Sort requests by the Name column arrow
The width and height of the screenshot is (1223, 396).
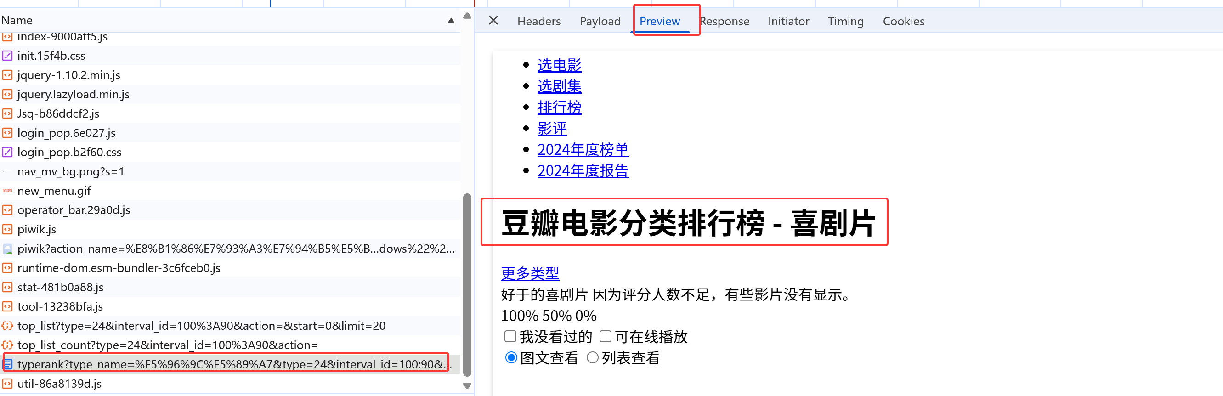[451, 20]
